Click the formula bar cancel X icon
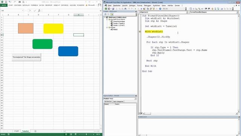241x136 pixels. pos(30,11)
